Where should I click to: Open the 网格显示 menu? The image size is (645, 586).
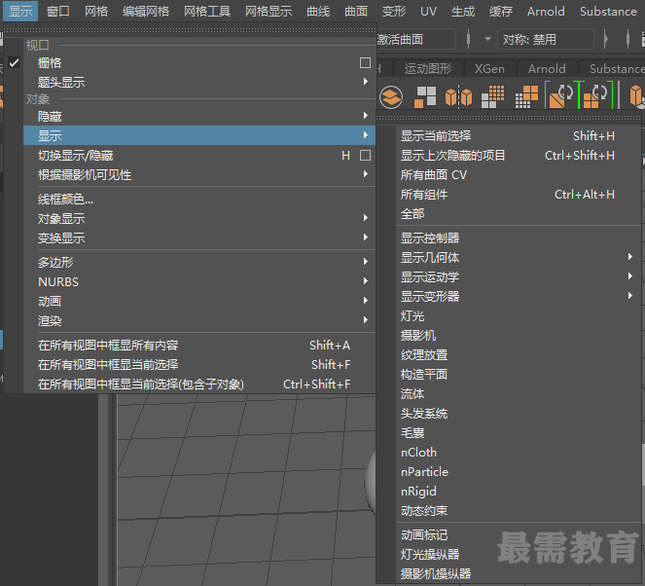tap(269, 11)
